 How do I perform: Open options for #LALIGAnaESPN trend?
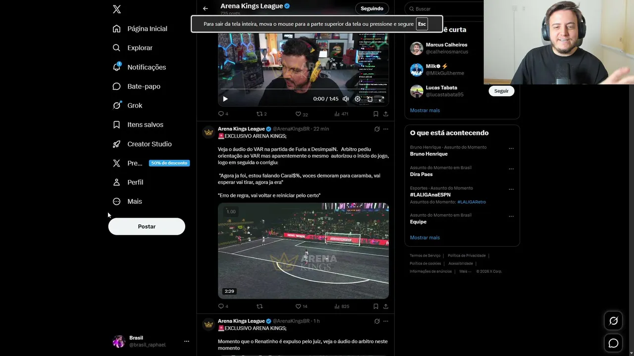pos(511,189)
